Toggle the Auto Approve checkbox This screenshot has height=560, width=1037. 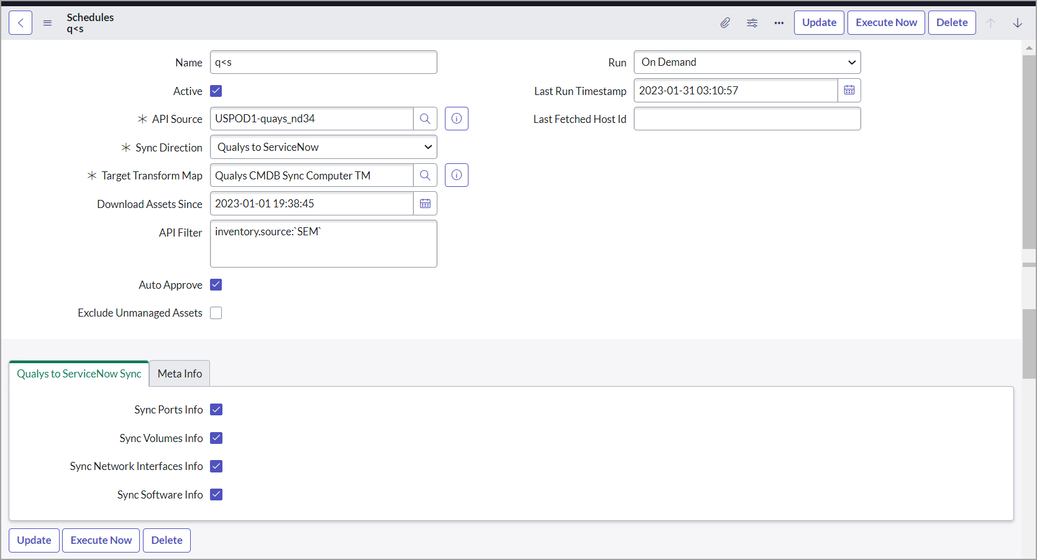pyautogui.click(x=216, y=285)
